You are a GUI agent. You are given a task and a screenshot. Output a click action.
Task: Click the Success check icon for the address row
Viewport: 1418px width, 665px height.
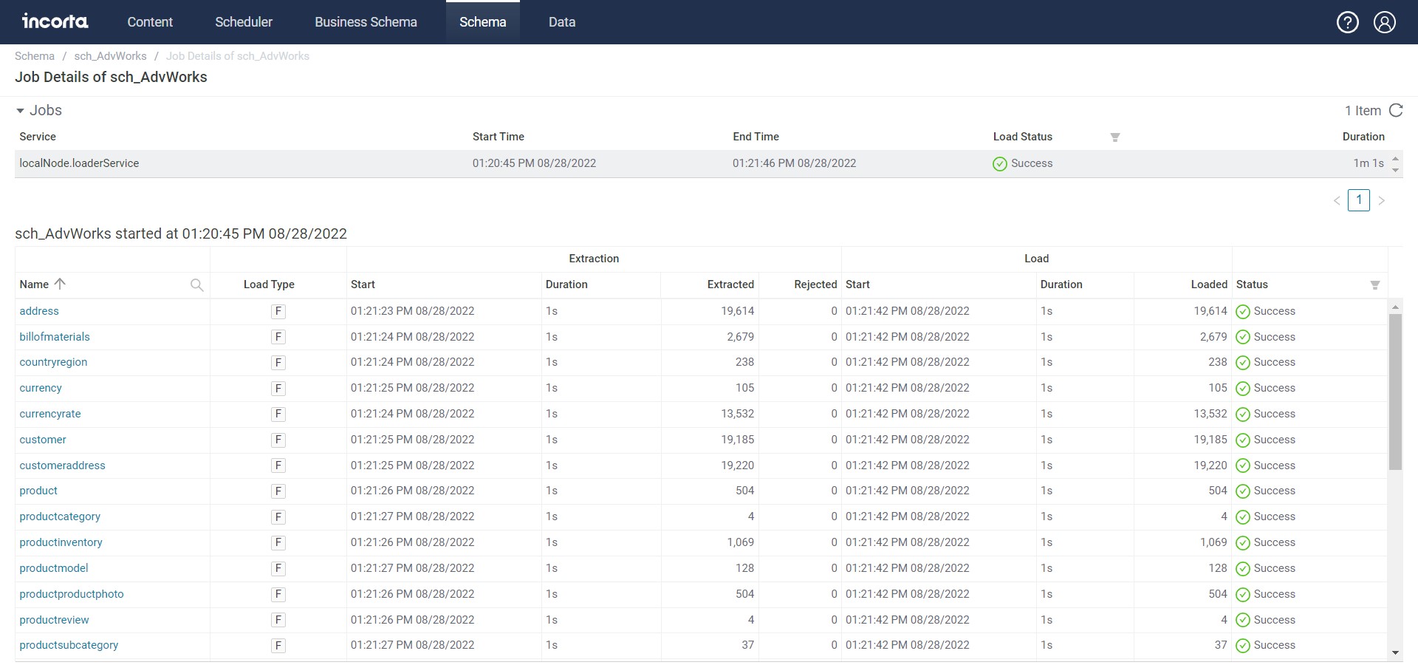pyautogui.click(x=1243, y=311)
